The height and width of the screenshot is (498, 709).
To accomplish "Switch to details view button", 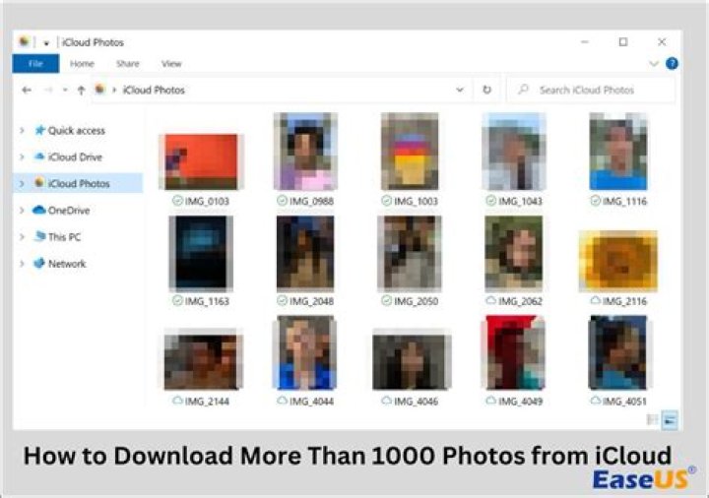I will coord(652,419).
